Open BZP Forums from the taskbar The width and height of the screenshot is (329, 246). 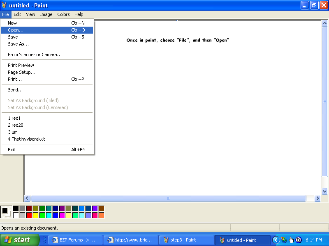75,240
